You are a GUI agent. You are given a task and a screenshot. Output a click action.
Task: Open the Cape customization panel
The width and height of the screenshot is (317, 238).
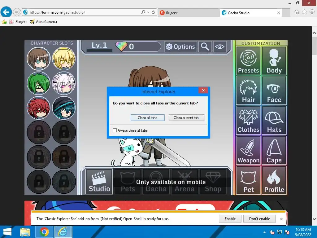coord(274,150)
